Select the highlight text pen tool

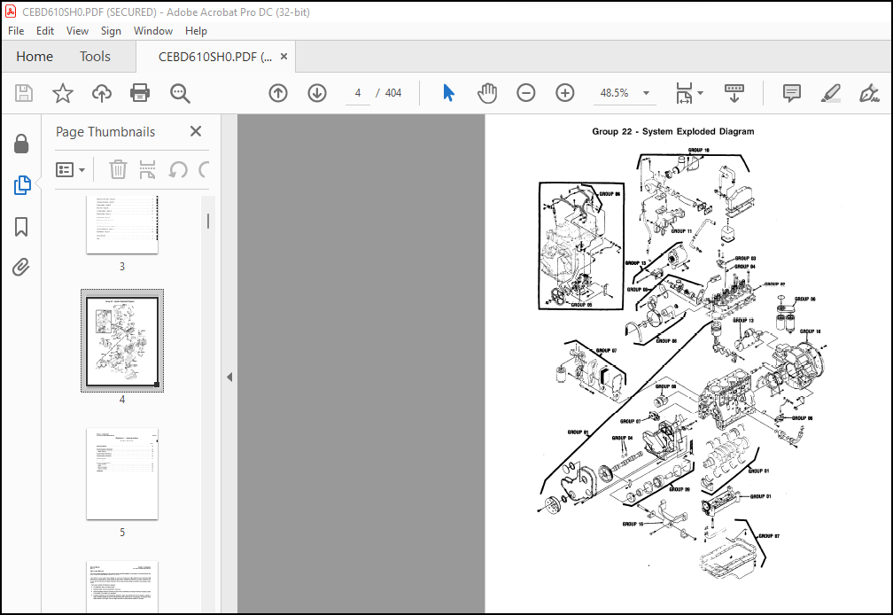tap(831, 93)
